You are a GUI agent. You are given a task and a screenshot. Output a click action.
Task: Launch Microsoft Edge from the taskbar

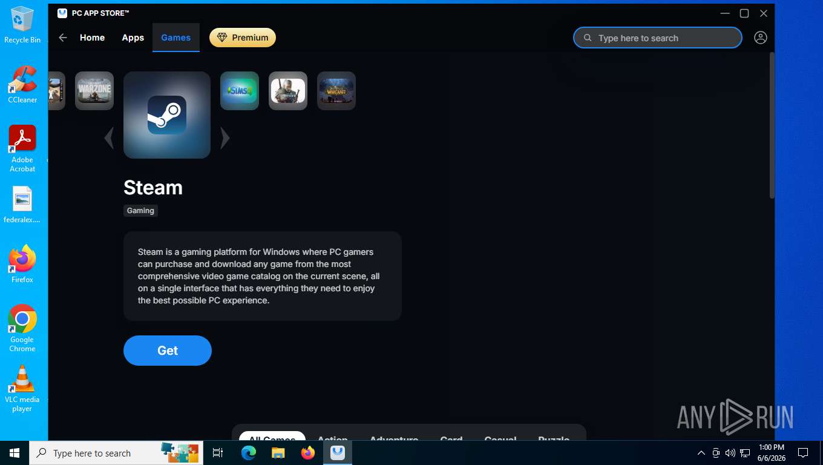248,453
